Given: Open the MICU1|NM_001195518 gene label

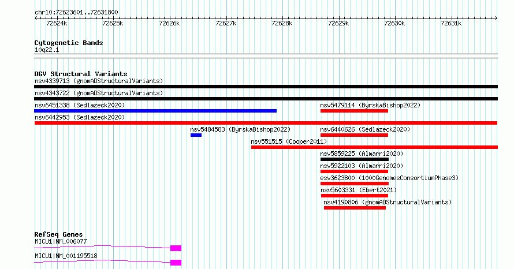Looking at the screenshot, I should point(66,256).
